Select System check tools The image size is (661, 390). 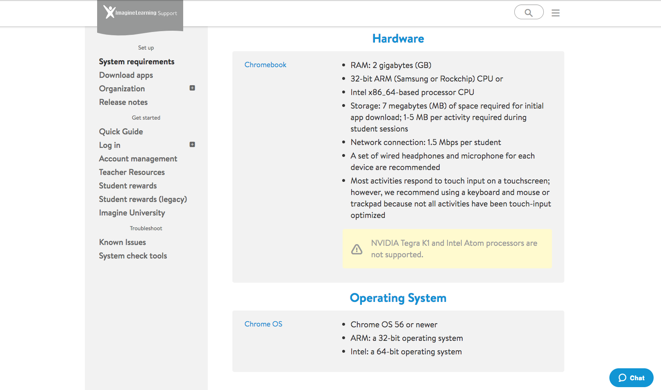click(x=133, y=256)
